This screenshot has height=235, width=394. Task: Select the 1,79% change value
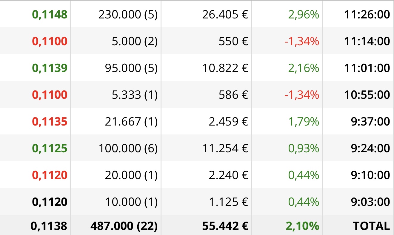click(x=304, y=122)
